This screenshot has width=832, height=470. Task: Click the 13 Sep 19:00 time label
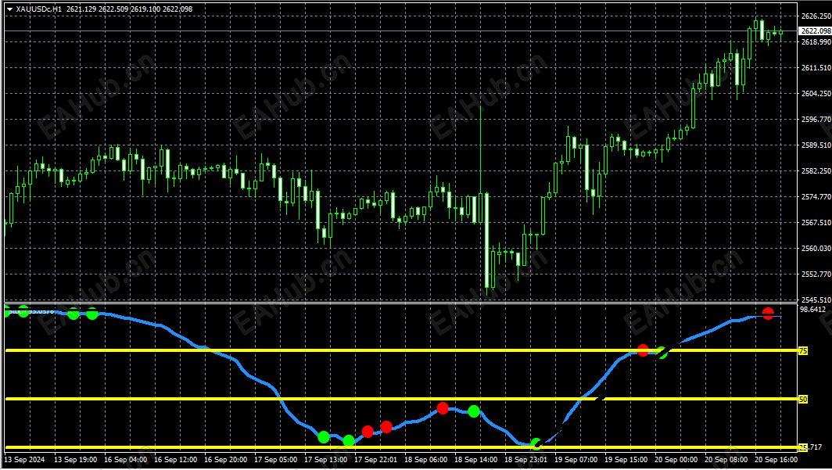click(75, 459)
